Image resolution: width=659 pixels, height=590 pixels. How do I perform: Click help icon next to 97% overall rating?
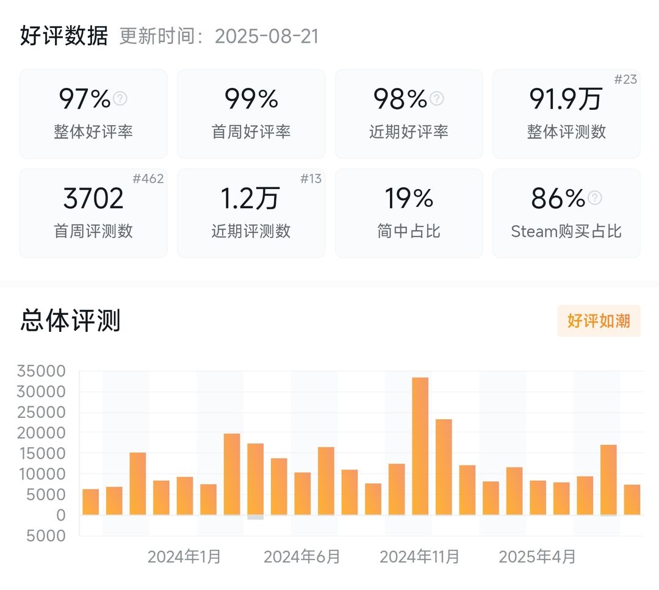[120, 98]
